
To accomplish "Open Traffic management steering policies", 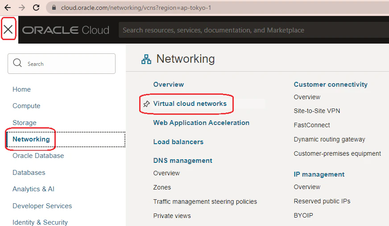I will [x=205, y=202].
